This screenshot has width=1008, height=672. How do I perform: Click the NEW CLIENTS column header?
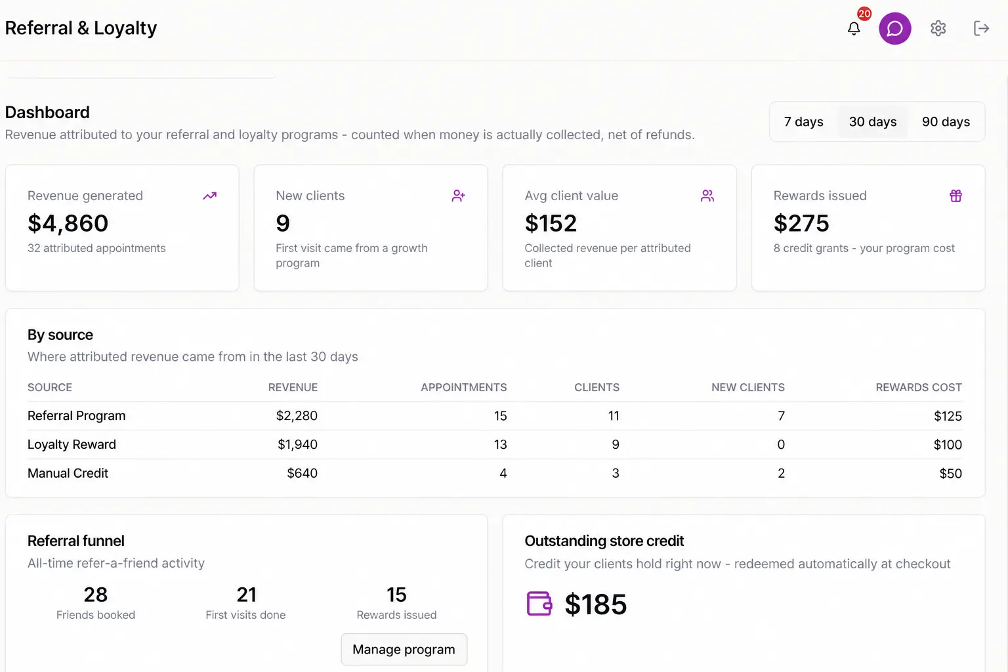[748, 388]
